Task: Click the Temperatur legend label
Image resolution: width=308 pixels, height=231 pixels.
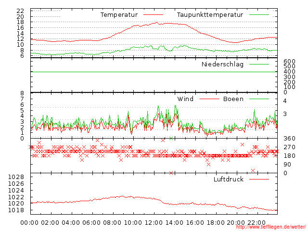Action: pyautogui.click(x=119, y=15)
